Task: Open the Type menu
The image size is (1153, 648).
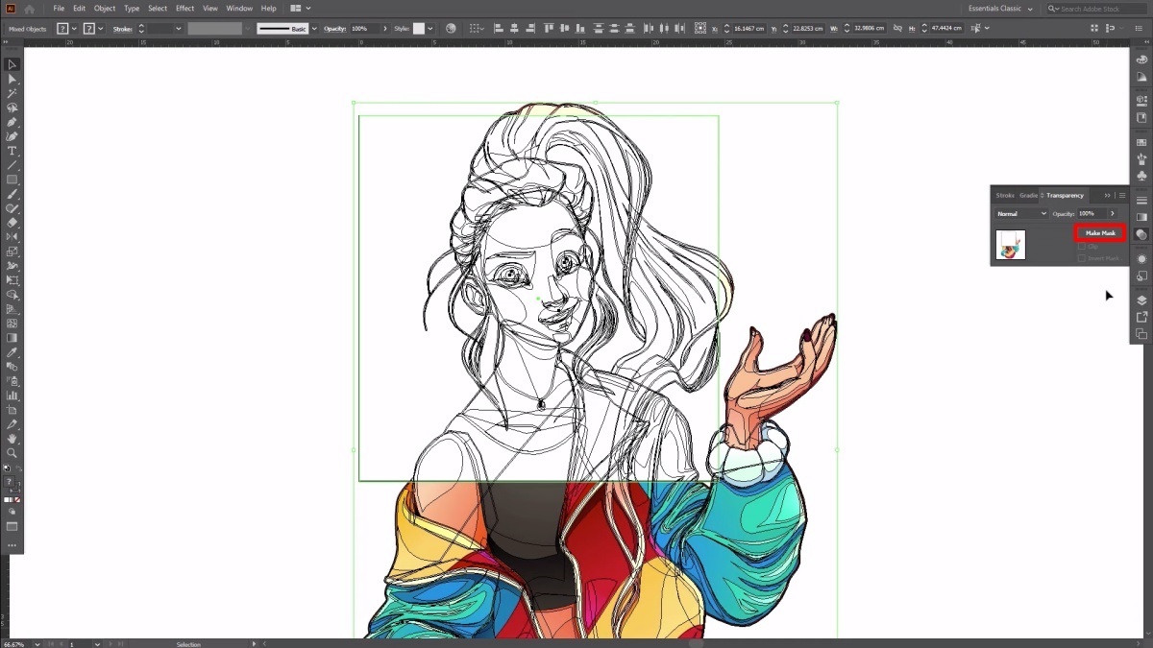Action: coord(132,9)
